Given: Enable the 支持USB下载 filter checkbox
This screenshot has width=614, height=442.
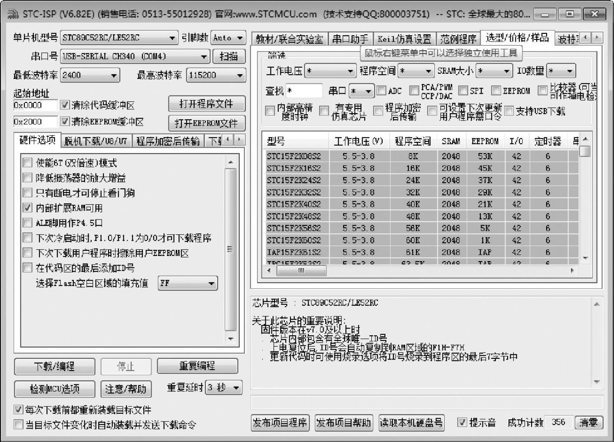Looking at the screenshot, I should click(x=509, y=111).
